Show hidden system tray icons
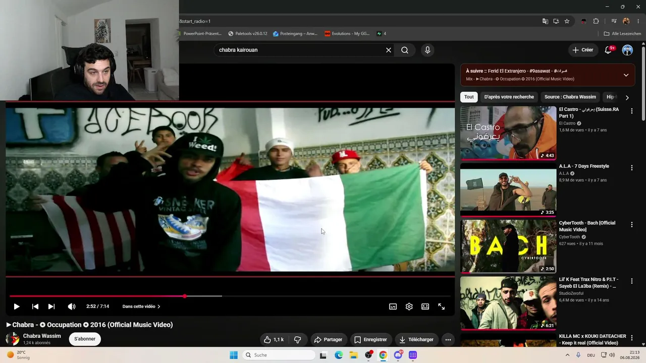 coord(567,355)
